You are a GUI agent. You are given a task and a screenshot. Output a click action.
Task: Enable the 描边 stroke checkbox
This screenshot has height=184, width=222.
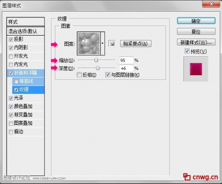(11, 132)
